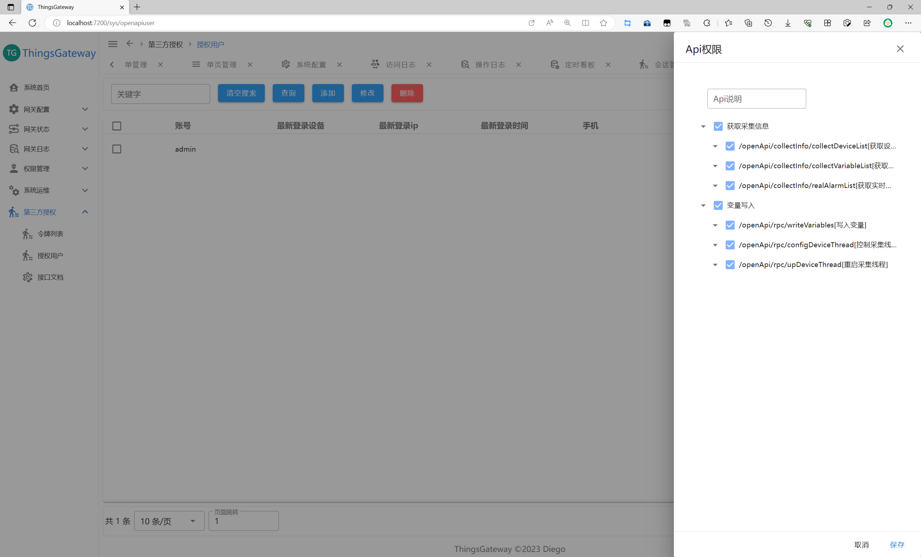This screenshot has width=921, height=557.
Task: Open 令牌列表 in the sidebar
Action: (x=50, y=234)
